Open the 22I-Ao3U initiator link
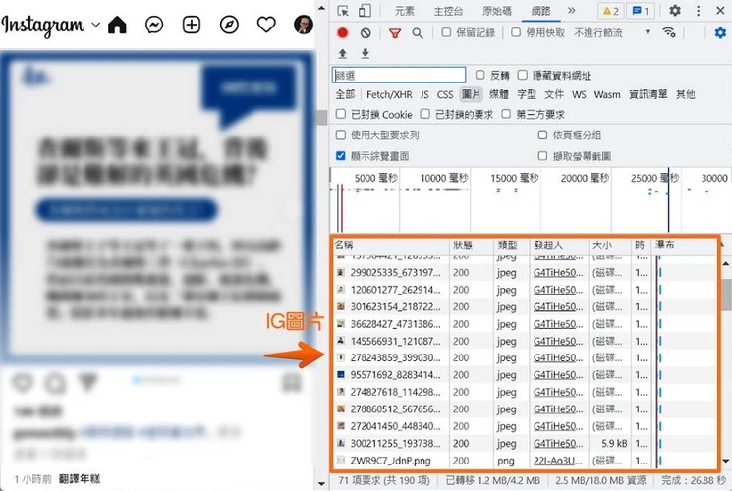This screenshot has width=732, height=491. 558,461
